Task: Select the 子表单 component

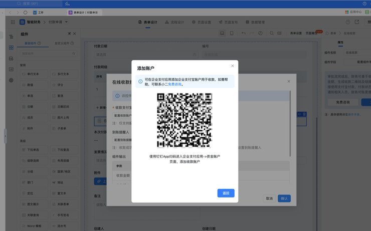Action: pyautogui.click(x=64, y=128)
